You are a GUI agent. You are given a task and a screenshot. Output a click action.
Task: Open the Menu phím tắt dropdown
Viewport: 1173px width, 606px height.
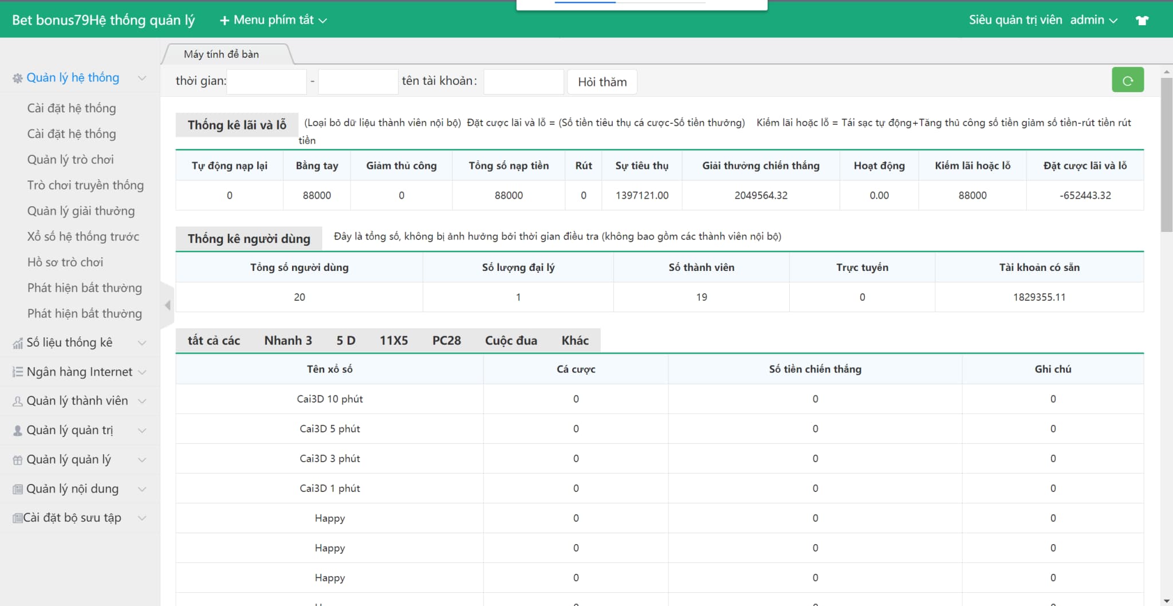click(x=273, y=20)
